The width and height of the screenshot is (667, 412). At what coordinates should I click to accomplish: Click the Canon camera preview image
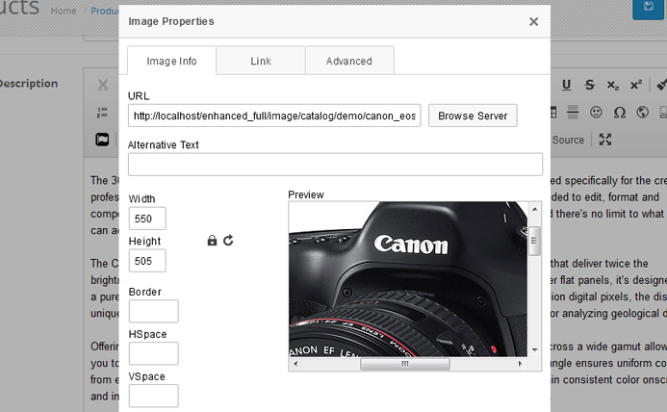[x=408, y=279]
